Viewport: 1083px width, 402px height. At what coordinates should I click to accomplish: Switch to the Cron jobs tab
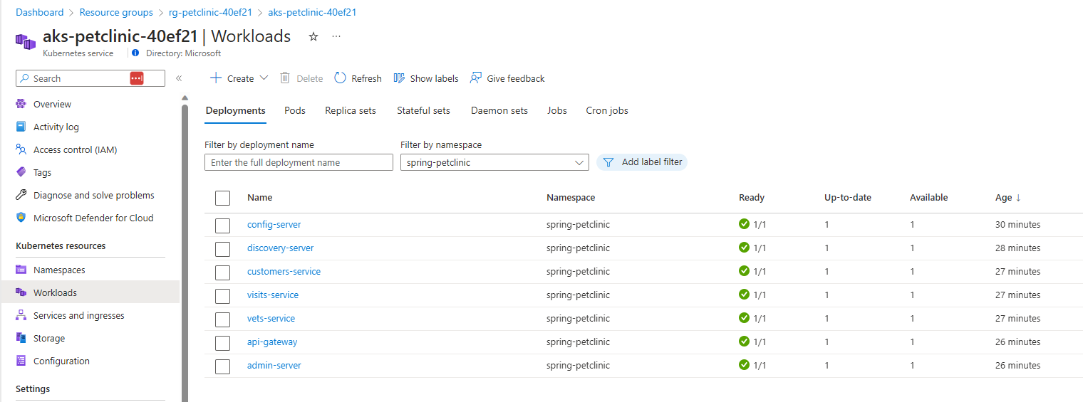(x=606, y=110)
